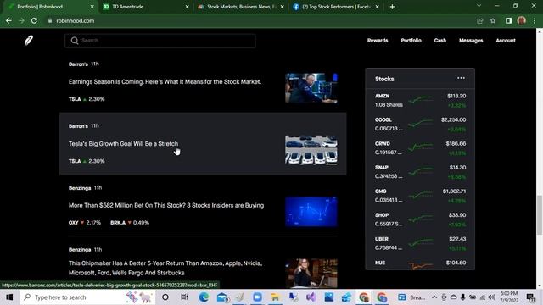This screenshot has width=543, height=305.
Task: Select AMZN in the Stocks list
Action: point(420,100)
